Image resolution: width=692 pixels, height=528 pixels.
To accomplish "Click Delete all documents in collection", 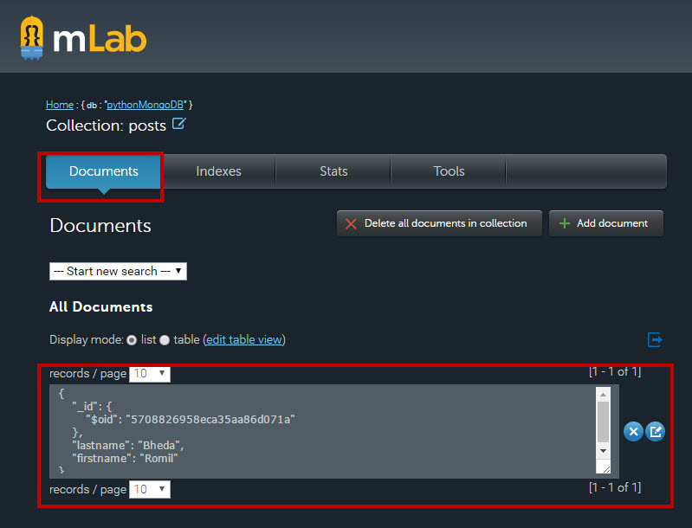I will pyautogui.click(x=439, y=223).
